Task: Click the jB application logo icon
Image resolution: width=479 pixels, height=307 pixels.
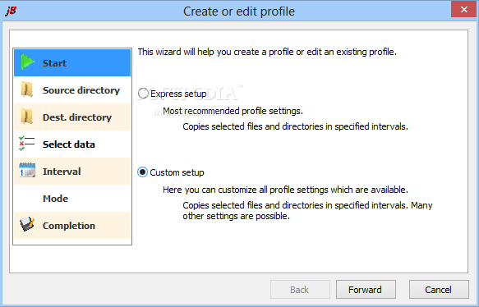Action: 11,11
